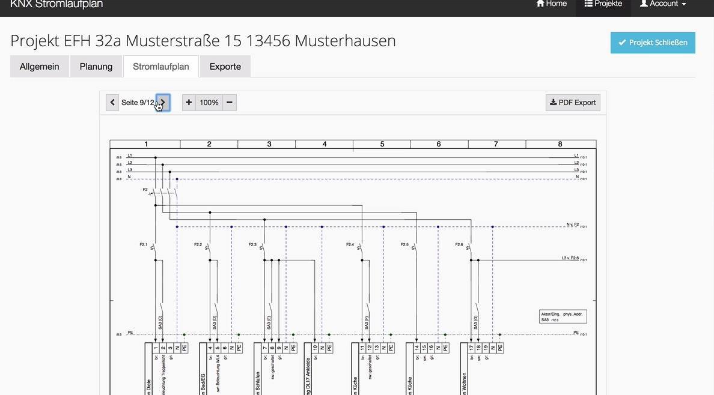Click the PDF Export download button
The height and width of the screenshot is (395, 714).
coord(573,103)
